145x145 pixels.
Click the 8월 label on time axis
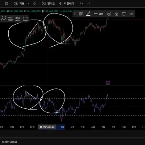[114, 127]
